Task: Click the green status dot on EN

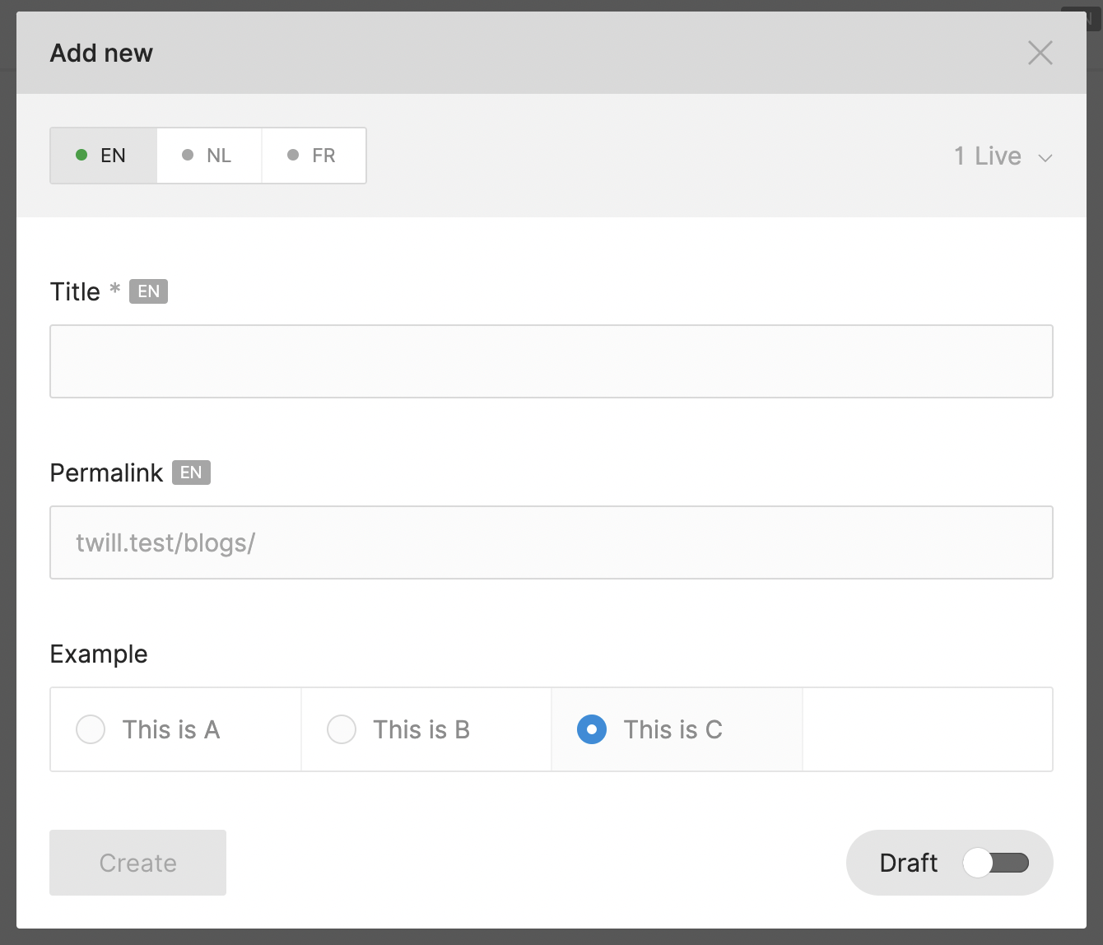Action: pyautogui.click(x=81, y=155)
